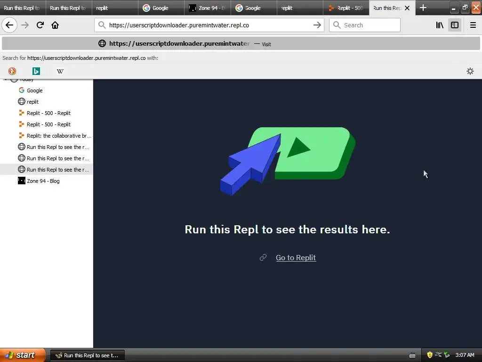
Task: Click the forward navigation arrow
Action: [25, 25]
